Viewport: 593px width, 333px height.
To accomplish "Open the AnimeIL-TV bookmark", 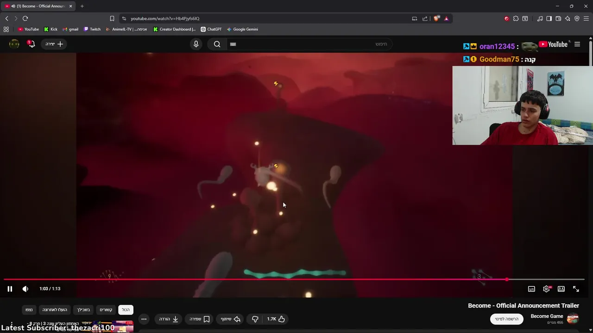I will click(x=126, y=29).
